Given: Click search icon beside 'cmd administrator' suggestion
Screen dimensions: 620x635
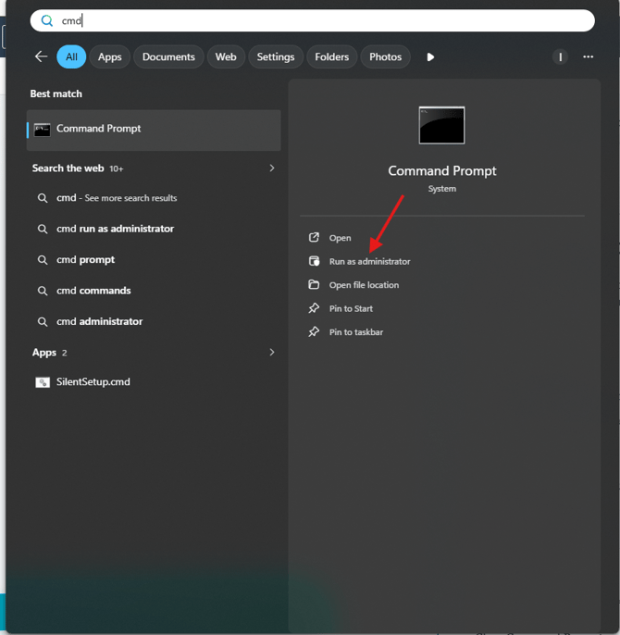Looking at the screenshot, I should click(x=43, y=321).
